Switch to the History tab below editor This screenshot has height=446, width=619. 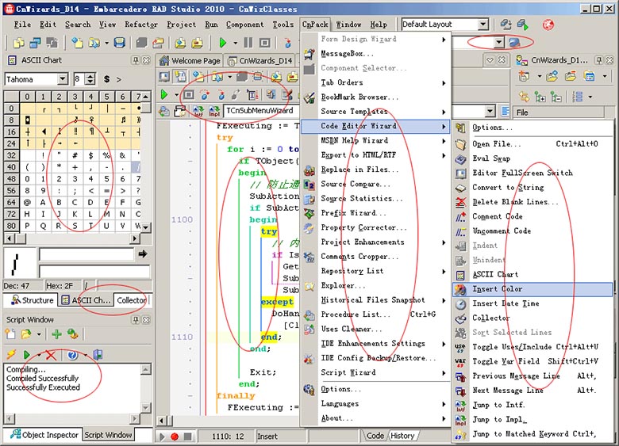pyautogui.click(x=402, y=436)
